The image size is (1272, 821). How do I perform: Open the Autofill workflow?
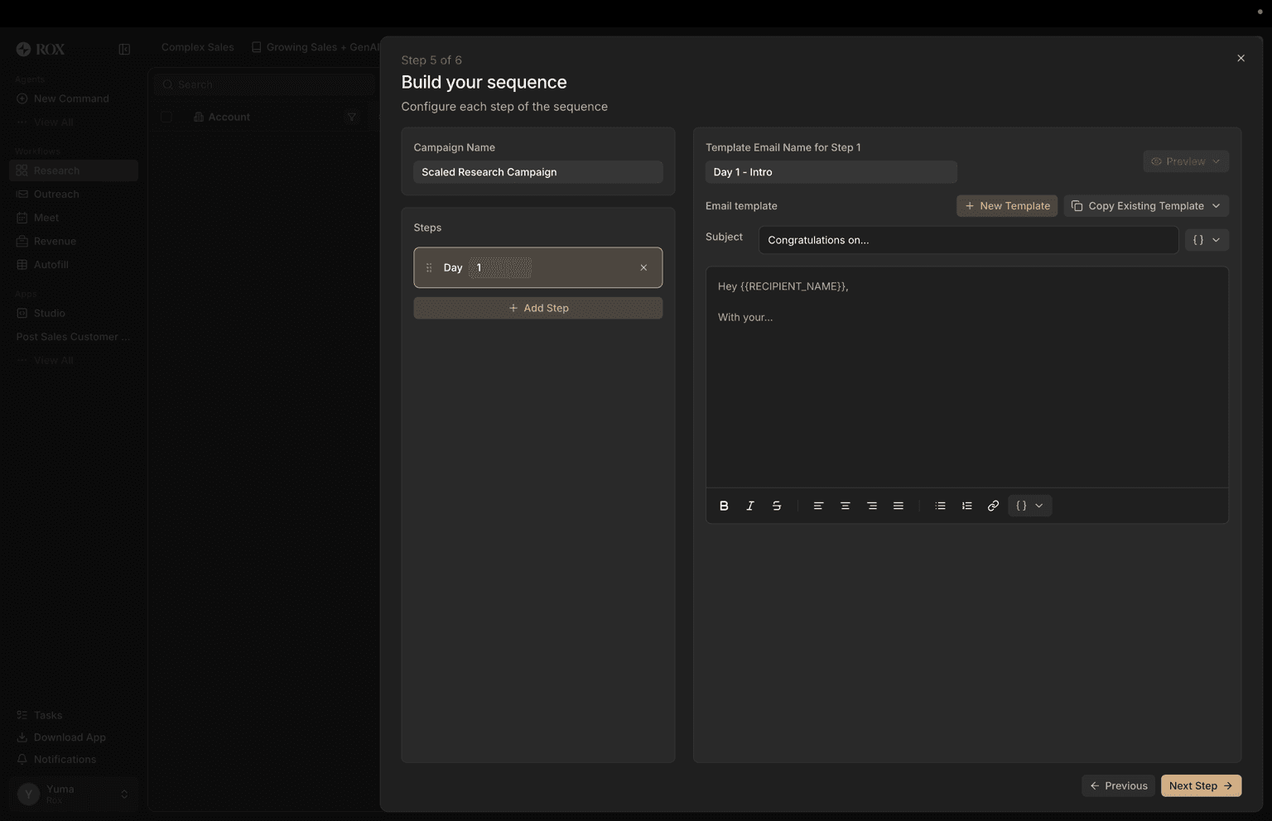53,264
